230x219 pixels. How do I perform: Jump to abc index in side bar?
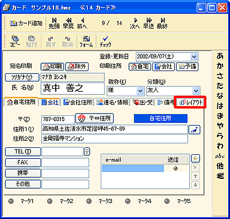point(220,157)
